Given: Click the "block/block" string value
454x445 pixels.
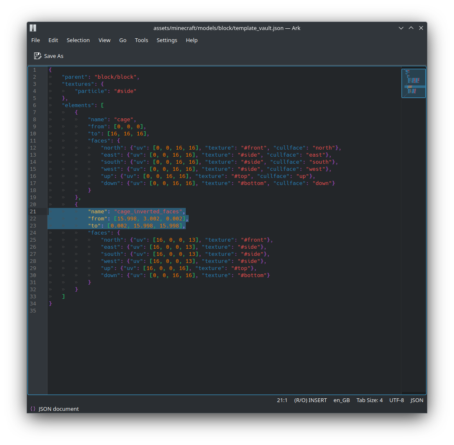Looking at the screenshot, I should (x=115, y=77).
